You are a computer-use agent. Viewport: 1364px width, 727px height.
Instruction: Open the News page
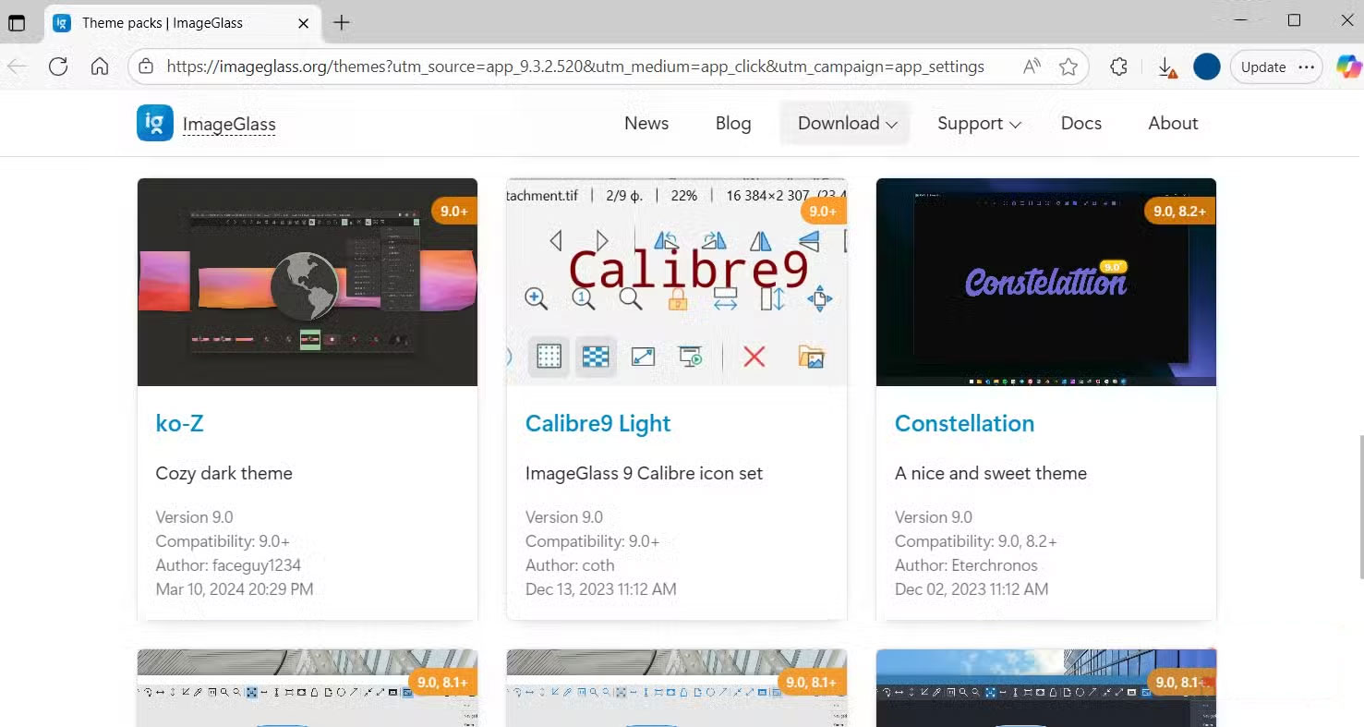pyautogui.click(x=646, y=122)
